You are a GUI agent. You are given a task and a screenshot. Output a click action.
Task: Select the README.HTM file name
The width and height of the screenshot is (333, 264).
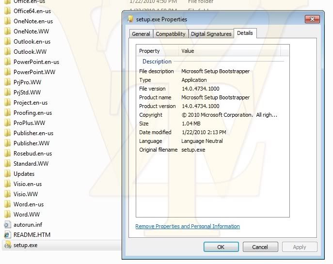pos(32,235)
